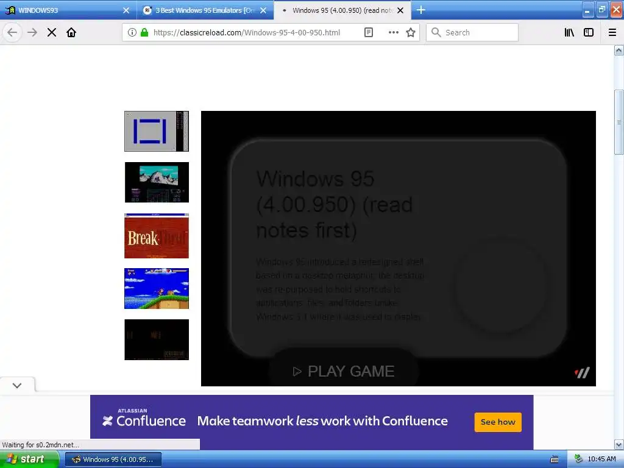
Task: Click the green tray icon beside the clock
Action: 579,459
